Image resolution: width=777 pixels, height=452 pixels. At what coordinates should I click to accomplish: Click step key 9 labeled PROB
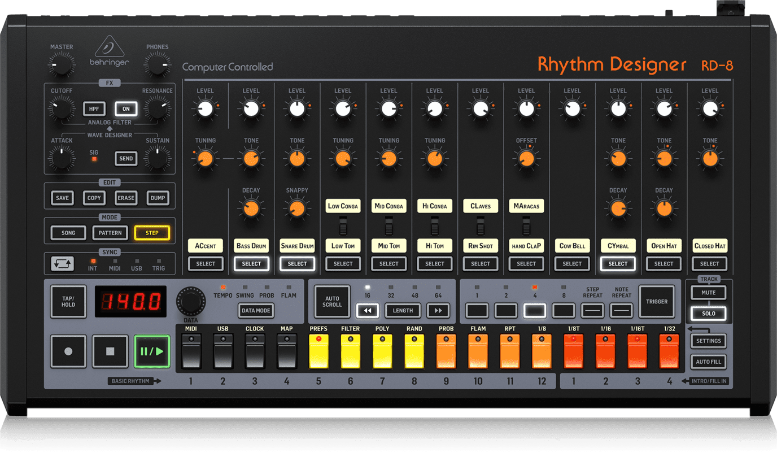446,351
